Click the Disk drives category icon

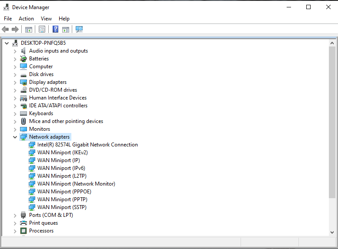[x=23, y=75]
